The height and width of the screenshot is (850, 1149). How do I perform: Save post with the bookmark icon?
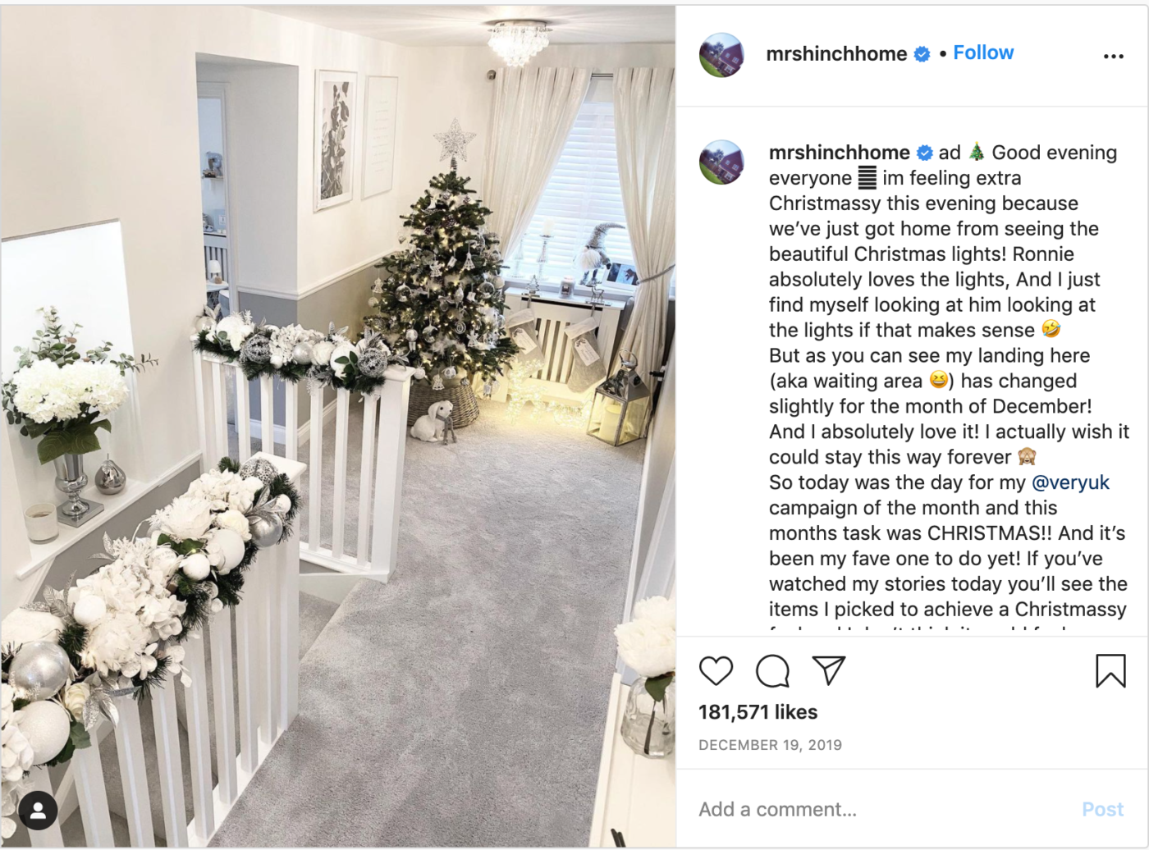(1110, 670)
